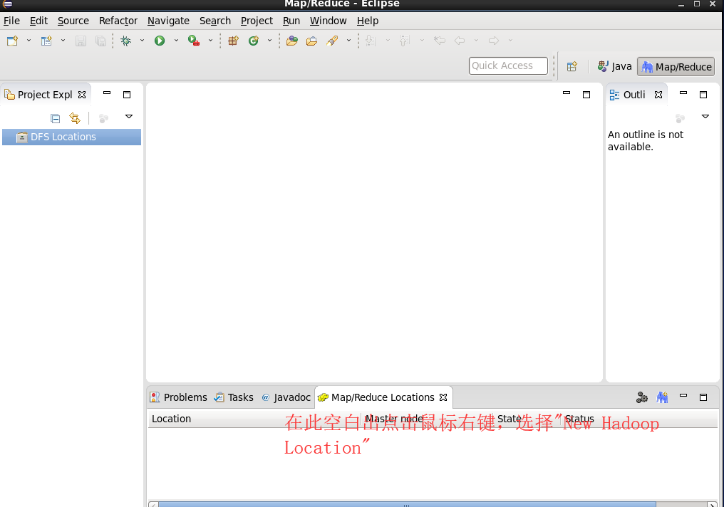Click the New Java Class icon
Screen dimensions: 724x507
[x=254, y=41]
